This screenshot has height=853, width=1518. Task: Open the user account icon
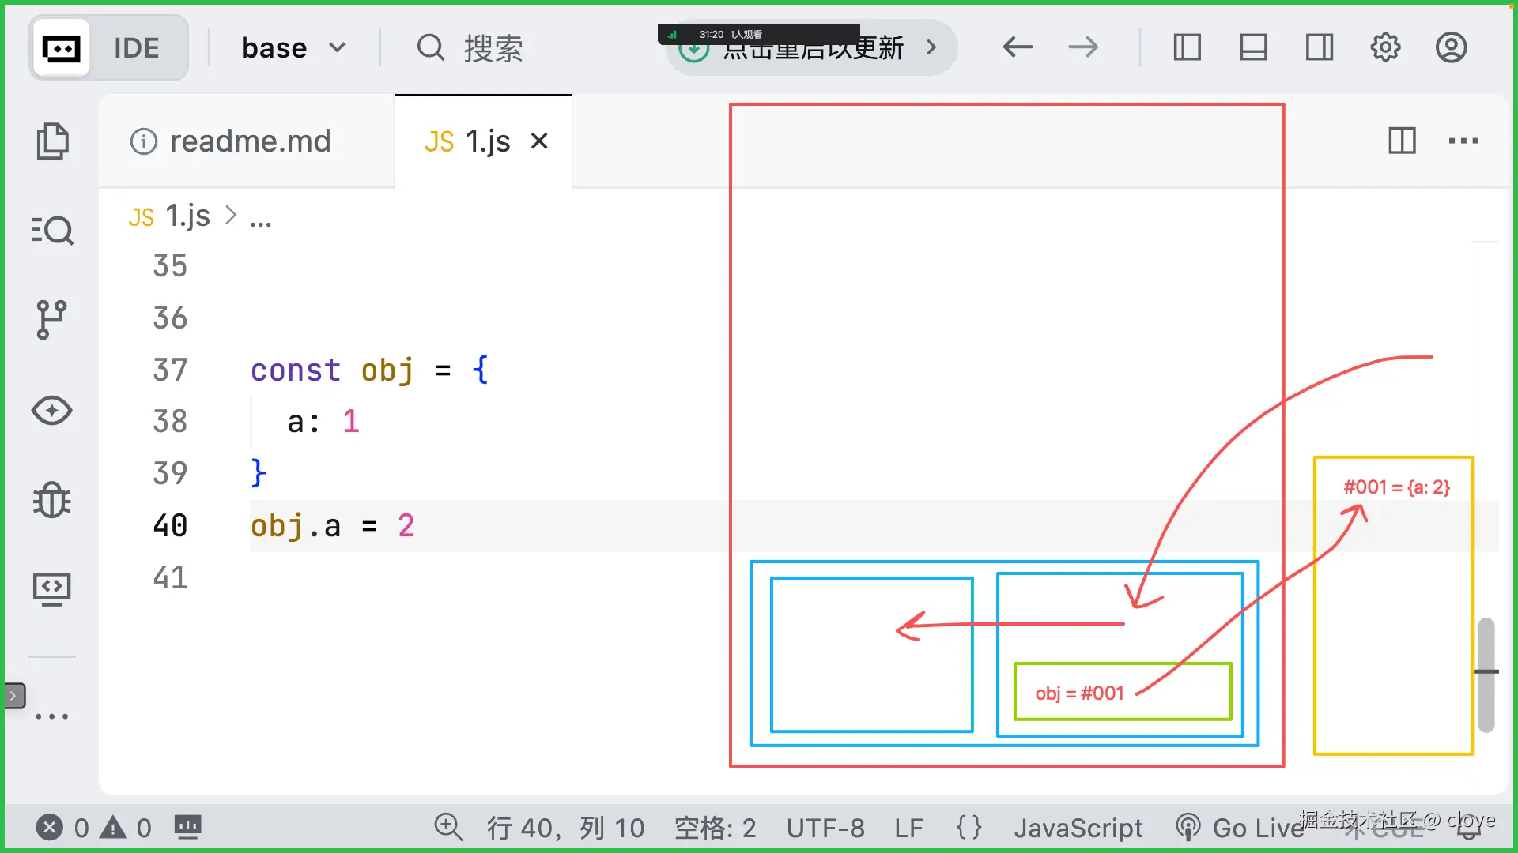[x=1452, y=47]
